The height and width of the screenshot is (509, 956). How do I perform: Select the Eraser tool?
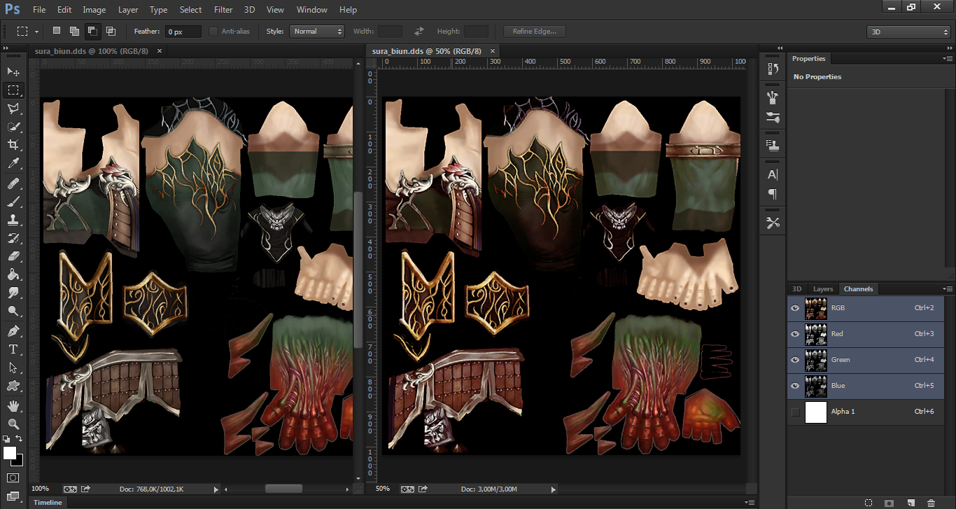(x=13, y=256)
